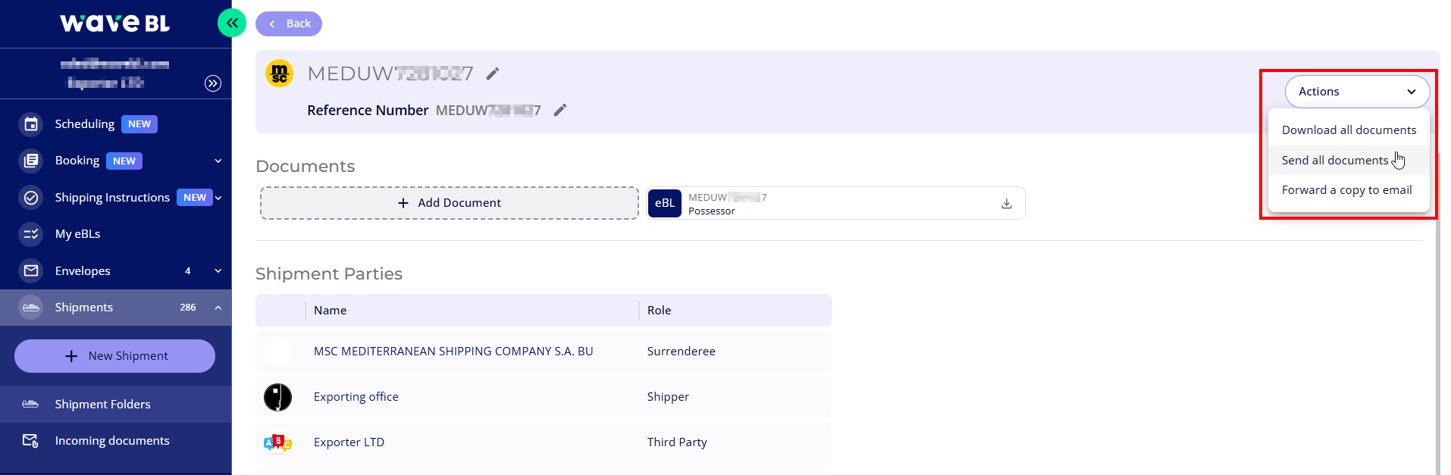This screenshot has width=1451, height=475.
Task: Create a New Shipment
Action: click(x=114, y=356)
